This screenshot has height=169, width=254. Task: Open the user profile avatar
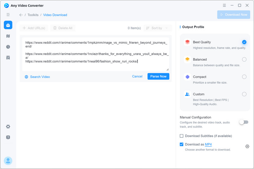pyautogui.click(x=8, y=161)
